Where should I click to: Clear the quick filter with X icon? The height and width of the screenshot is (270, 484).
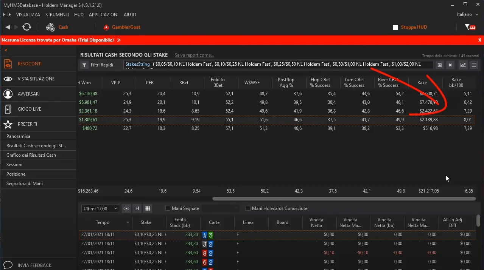click(450, 65)
